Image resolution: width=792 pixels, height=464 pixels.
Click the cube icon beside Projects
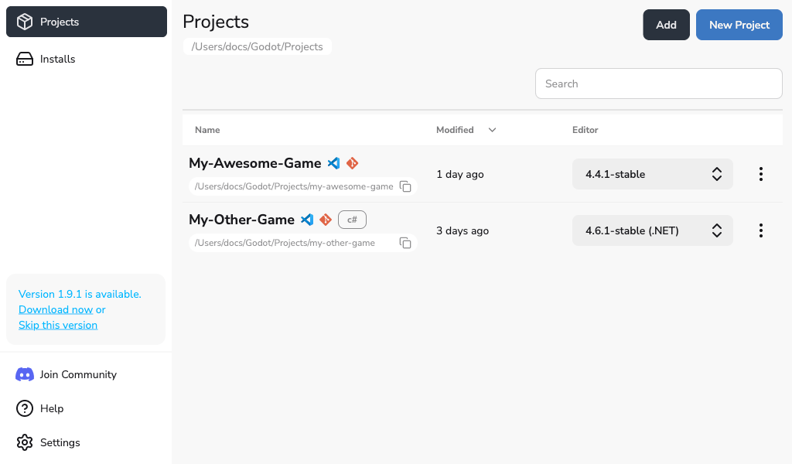(x=23, y=22)
